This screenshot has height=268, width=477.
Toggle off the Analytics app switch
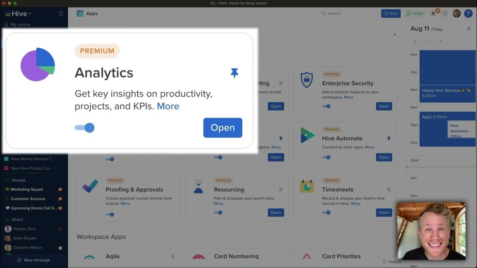pos(85,128)
